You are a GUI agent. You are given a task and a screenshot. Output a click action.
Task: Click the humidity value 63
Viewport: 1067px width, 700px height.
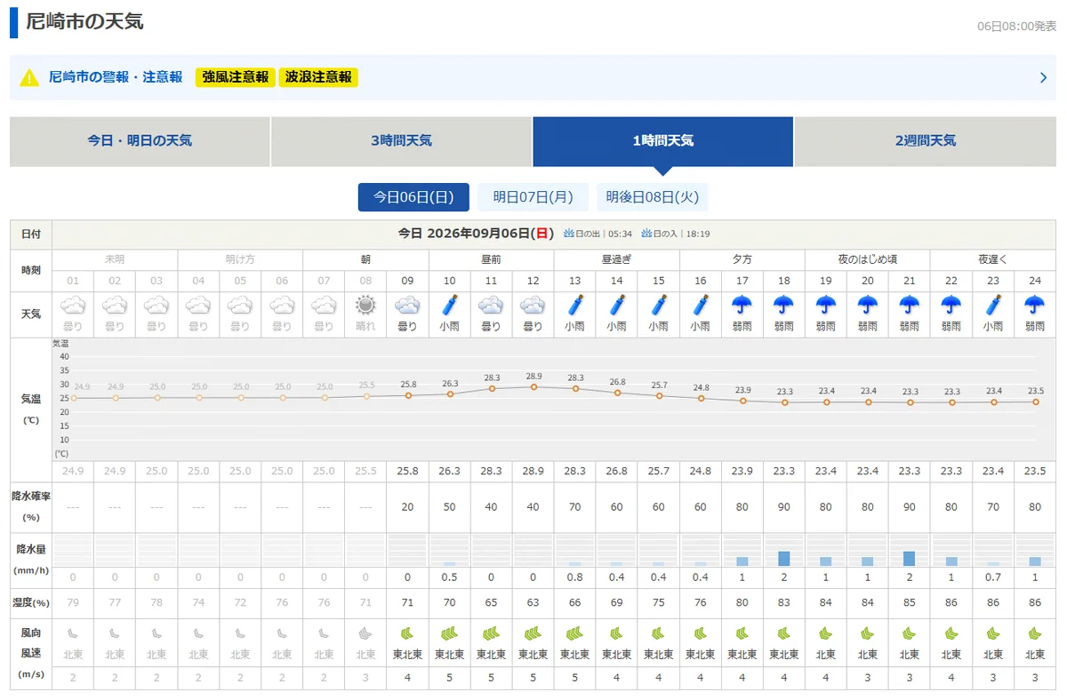(533, 603)
